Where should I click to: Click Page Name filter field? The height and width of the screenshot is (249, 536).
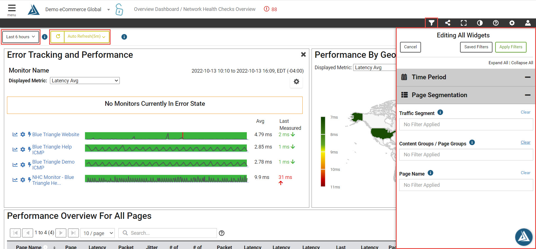(x=466, y=185)
